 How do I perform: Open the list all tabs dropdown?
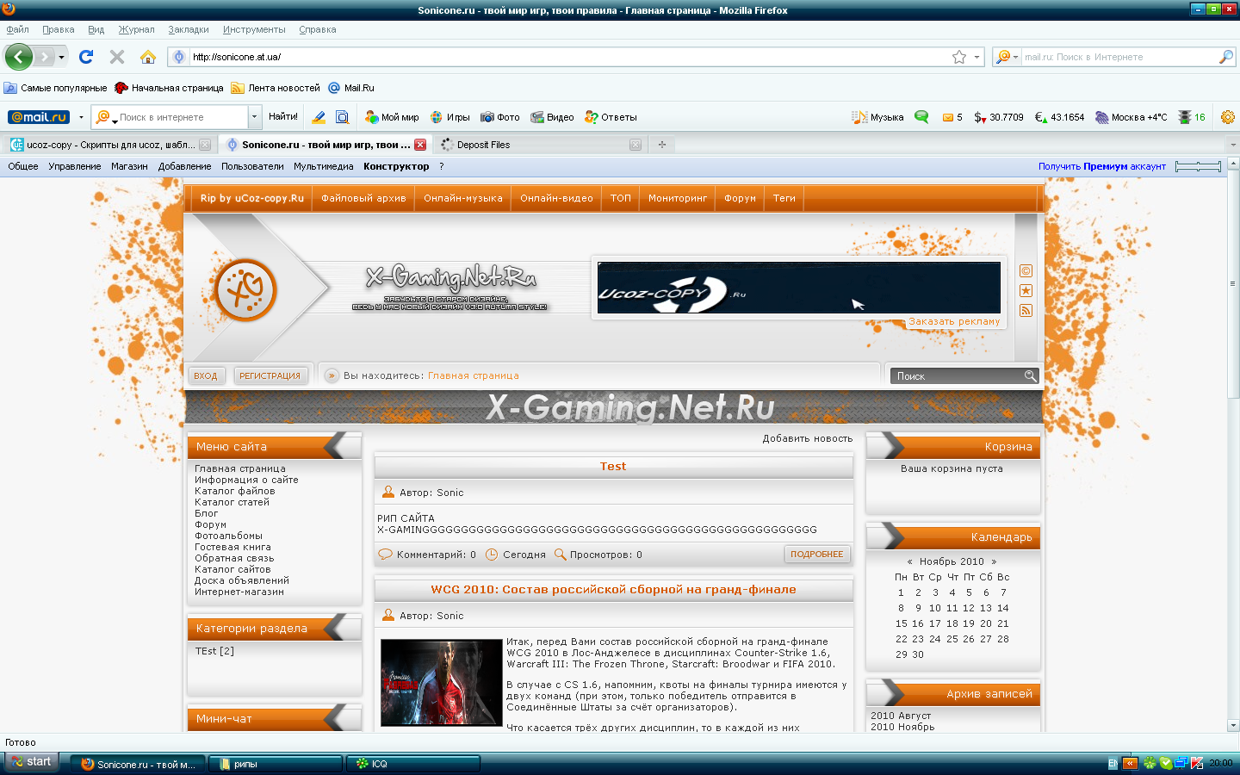pos(1232,145)
